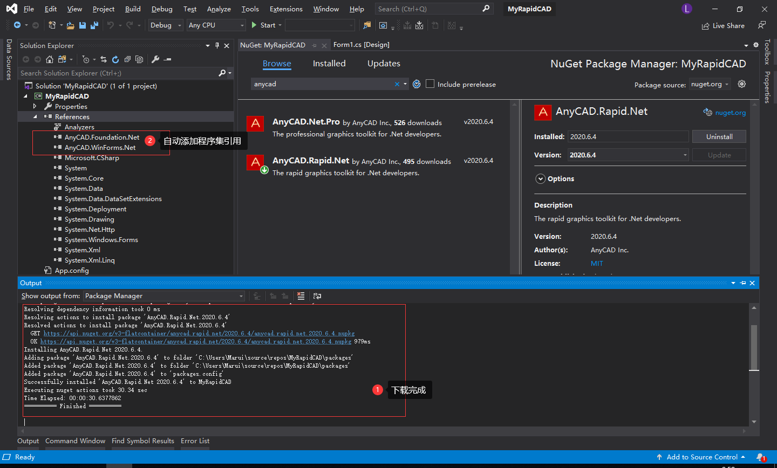Screen dimensions: 777x468
Task: Switch to the Installed tab
Action: pyautogui.click(x=329, y=64)
